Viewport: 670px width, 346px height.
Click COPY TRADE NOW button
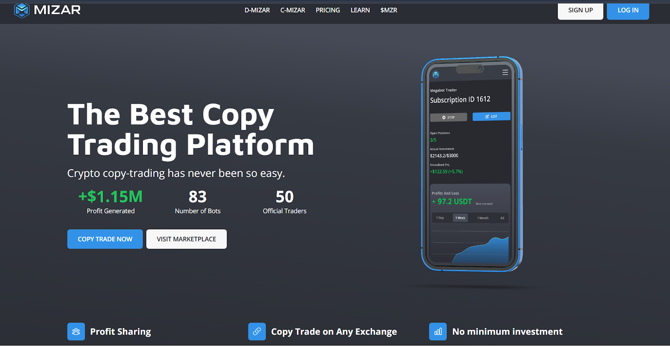point(105,239)
